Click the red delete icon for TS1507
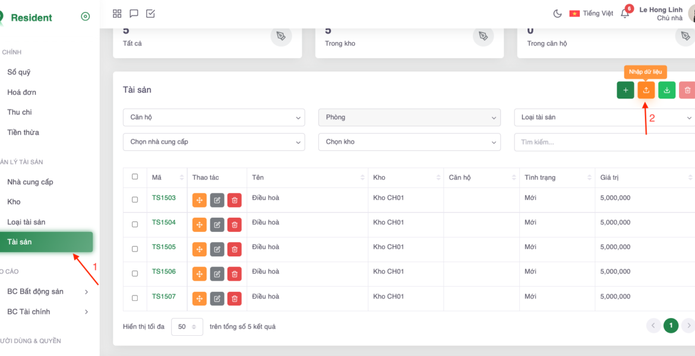The height and width of the screenshot is (356, 695). pos(235,299)
